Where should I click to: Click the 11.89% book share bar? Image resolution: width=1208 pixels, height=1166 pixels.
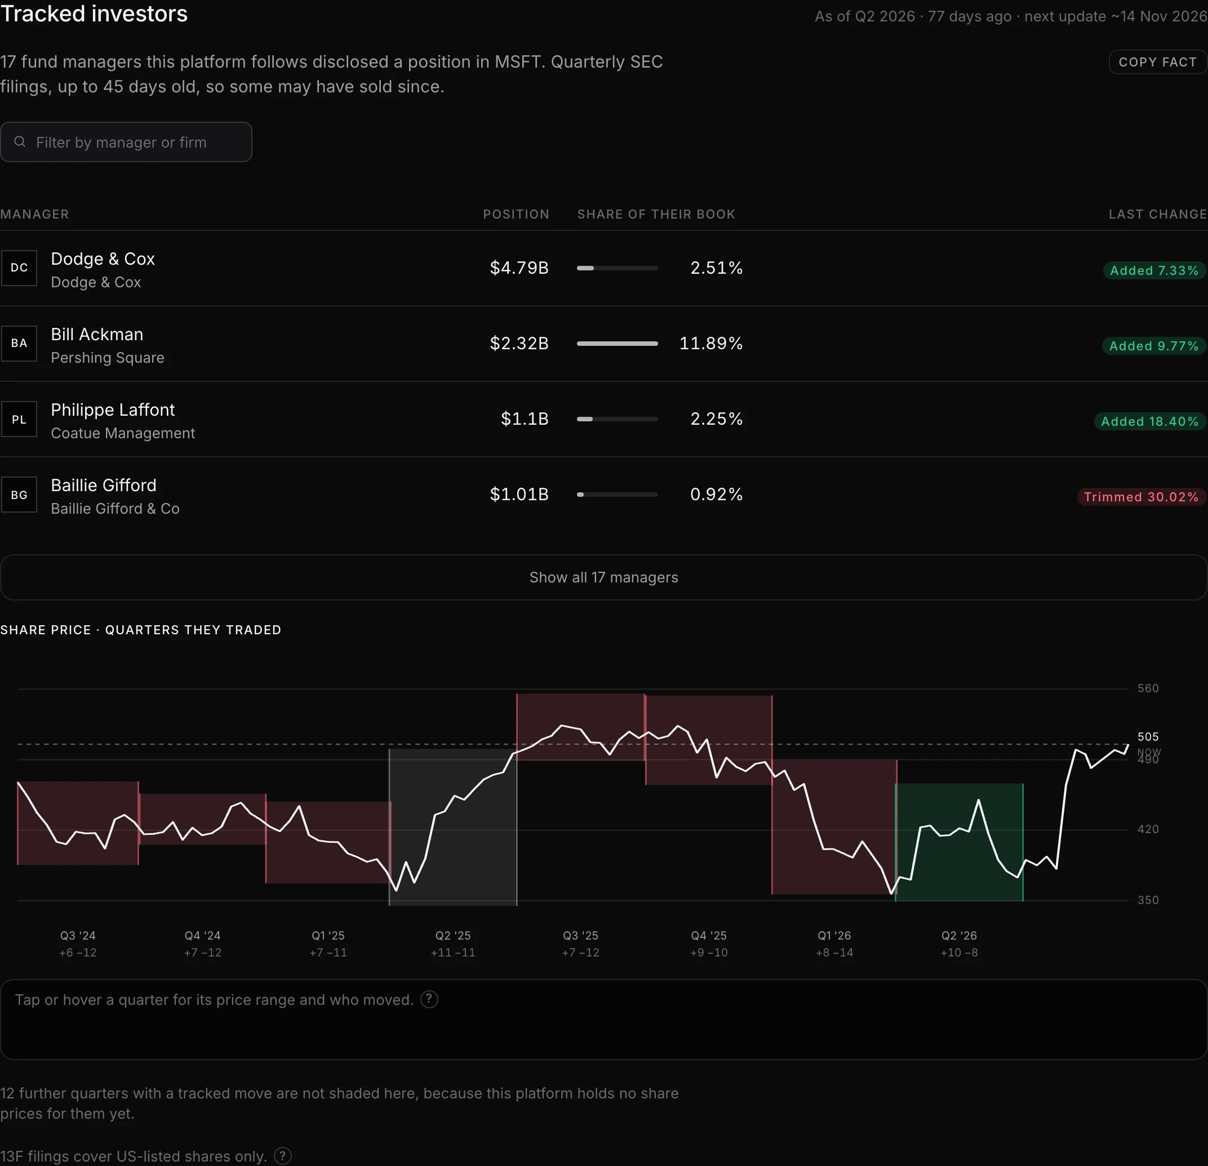[617, 343]
